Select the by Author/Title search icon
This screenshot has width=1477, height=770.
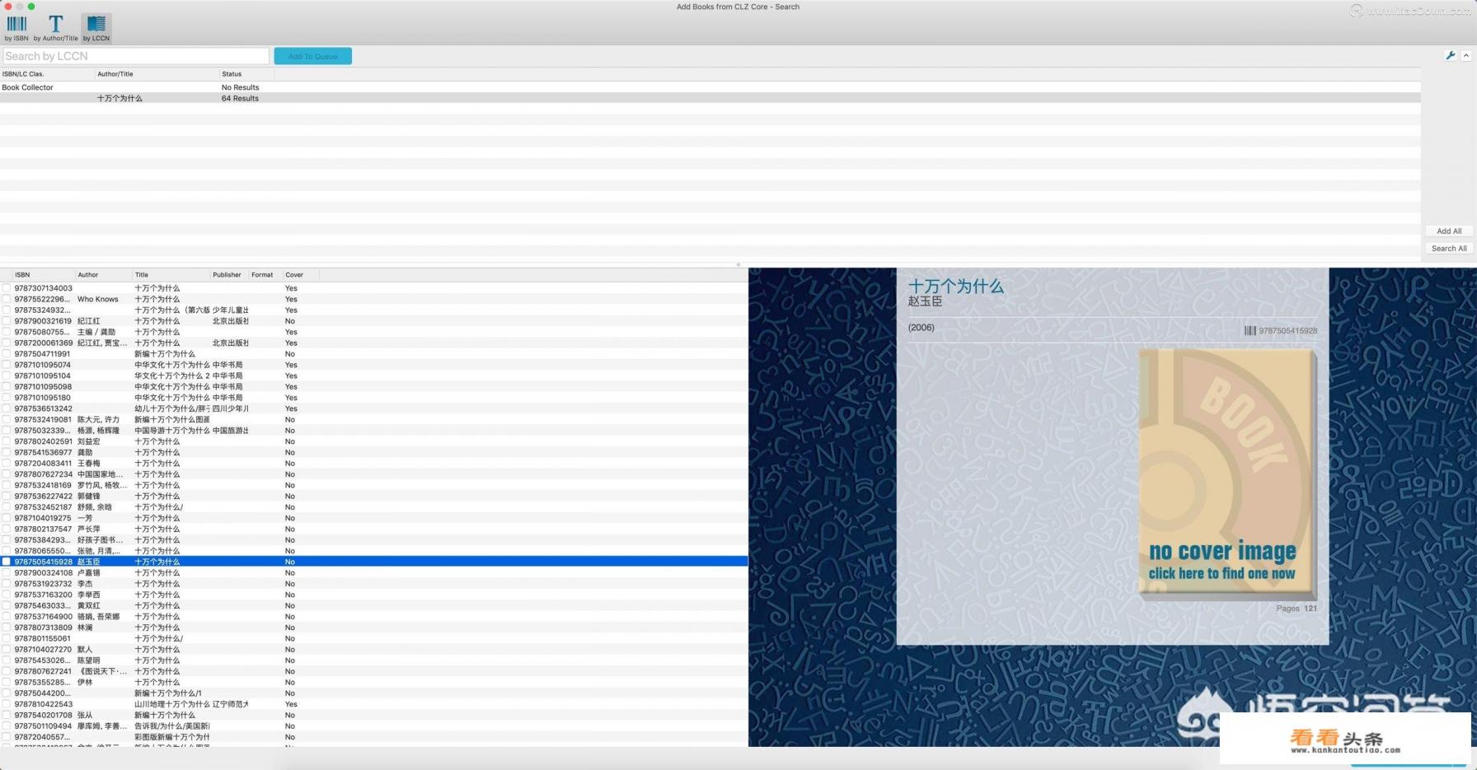tap(55, 26)
